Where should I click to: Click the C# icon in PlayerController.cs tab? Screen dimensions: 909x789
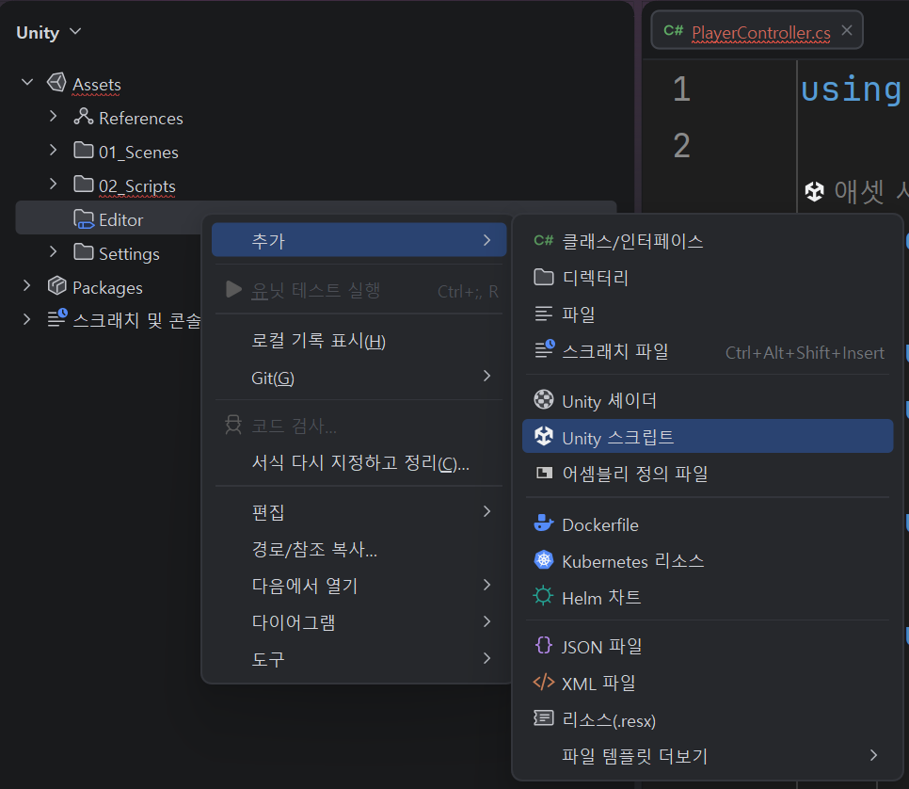point(674,31)
